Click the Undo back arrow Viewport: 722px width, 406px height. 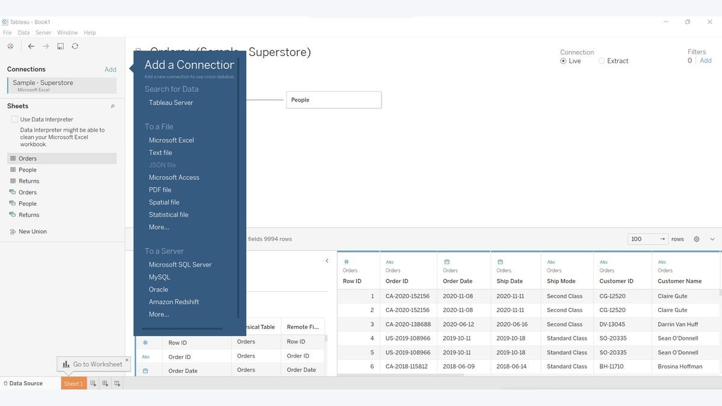point(31,46)
